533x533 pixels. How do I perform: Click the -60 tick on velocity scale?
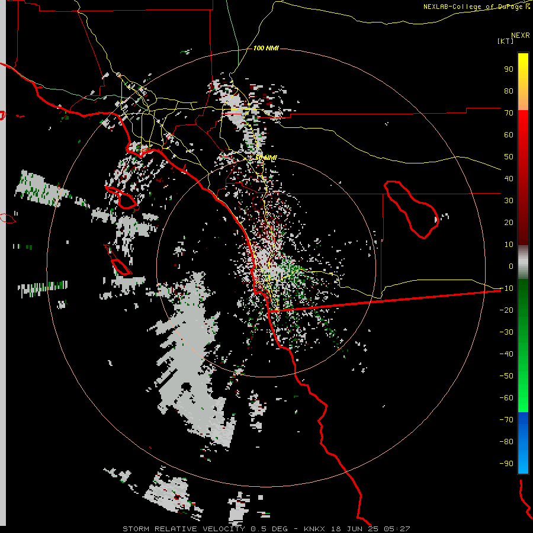click(x=506, y=398)
